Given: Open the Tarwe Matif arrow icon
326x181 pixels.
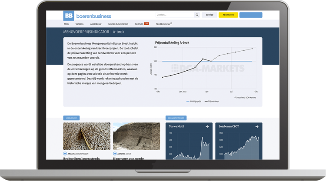Looking at the screenshot, I should pos(207,127).
